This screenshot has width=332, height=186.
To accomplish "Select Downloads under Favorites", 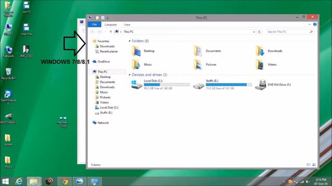I will tap(105, 47).
